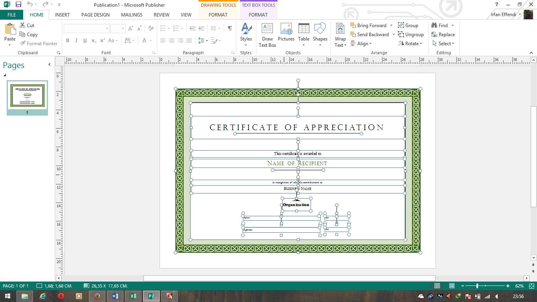
Task: Toggle Bold formatting
Action: pyautogui.click(x=68, y=41)
